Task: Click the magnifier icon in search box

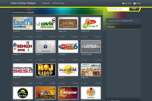Action: tap(110, 9)
